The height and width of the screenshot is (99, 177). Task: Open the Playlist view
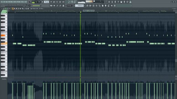(x=87, y=5)
